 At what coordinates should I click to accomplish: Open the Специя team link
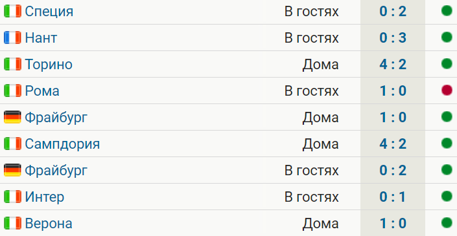[x=49, y=12]
